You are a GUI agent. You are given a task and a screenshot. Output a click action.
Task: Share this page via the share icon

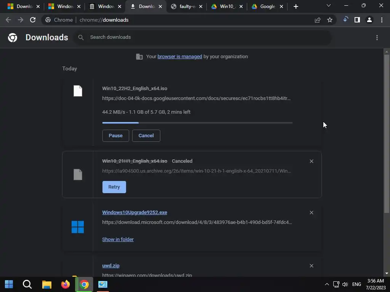(318, 20)
